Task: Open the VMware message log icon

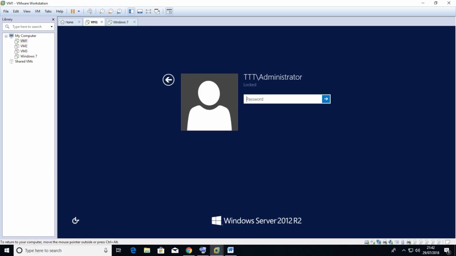Action: (448, 242)
